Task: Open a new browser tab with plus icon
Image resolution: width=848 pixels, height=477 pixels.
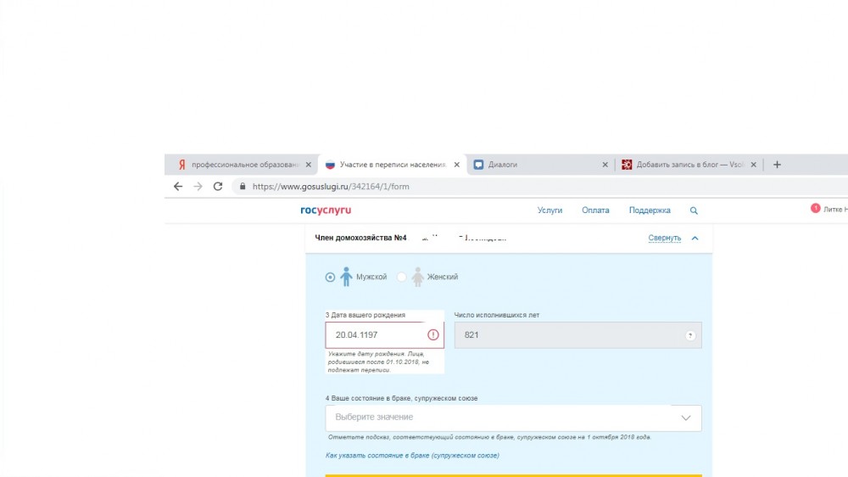Action: (x=777, y=165)
